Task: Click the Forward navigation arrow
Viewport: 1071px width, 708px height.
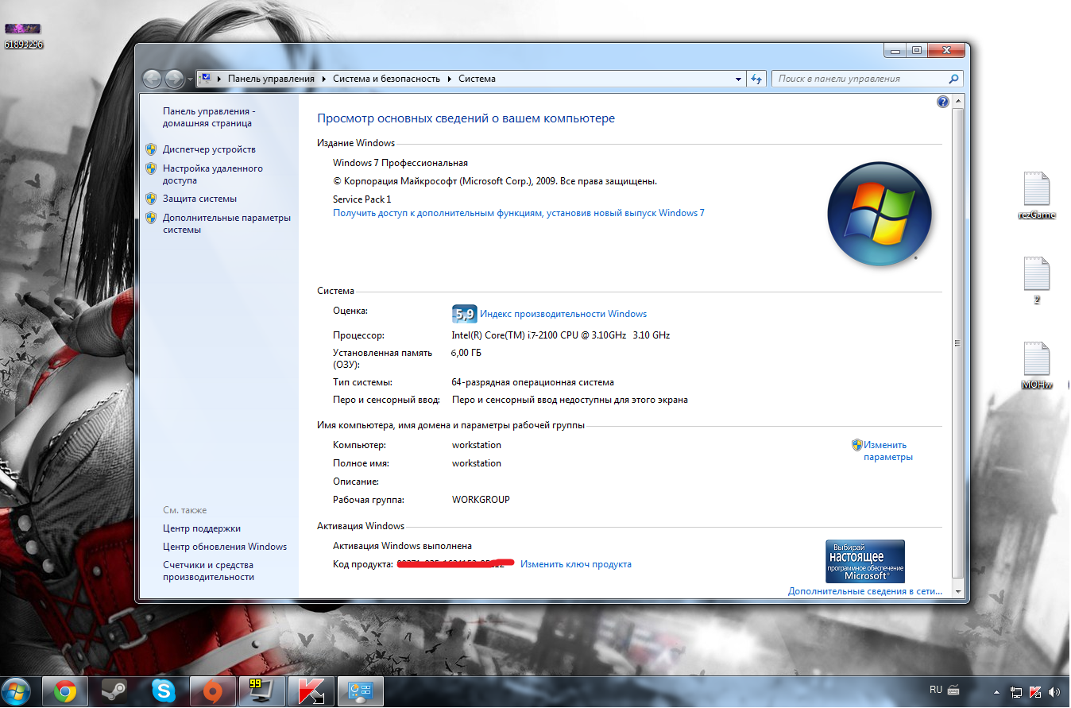Action: 174,79
